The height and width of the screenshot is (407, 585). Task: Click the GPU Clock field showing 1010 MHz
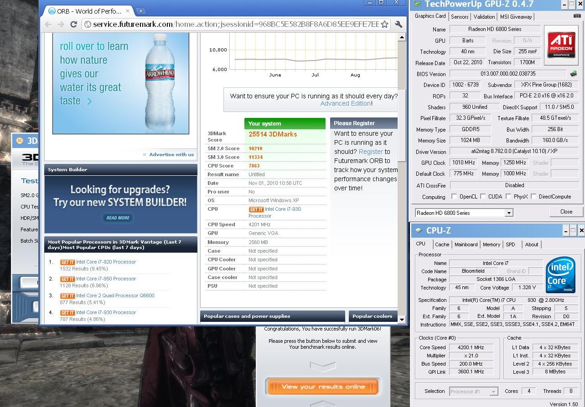point(464,163)
